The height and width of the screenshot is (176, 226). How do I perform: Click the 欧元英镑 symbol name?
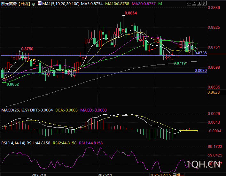pyautogui.click(x=9, y=4)
